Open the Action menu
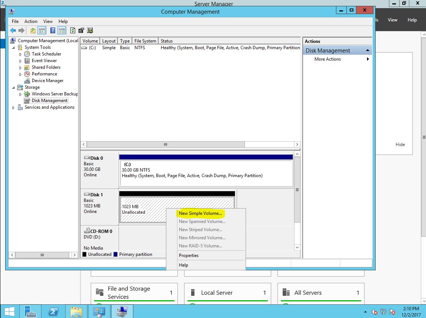Screen dimensions: 426x318 click(x=31, y=21)
